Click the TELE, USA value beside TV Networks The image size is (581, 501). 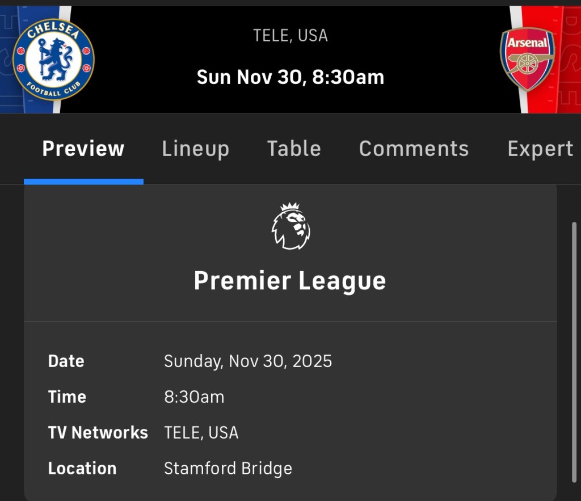201,433
